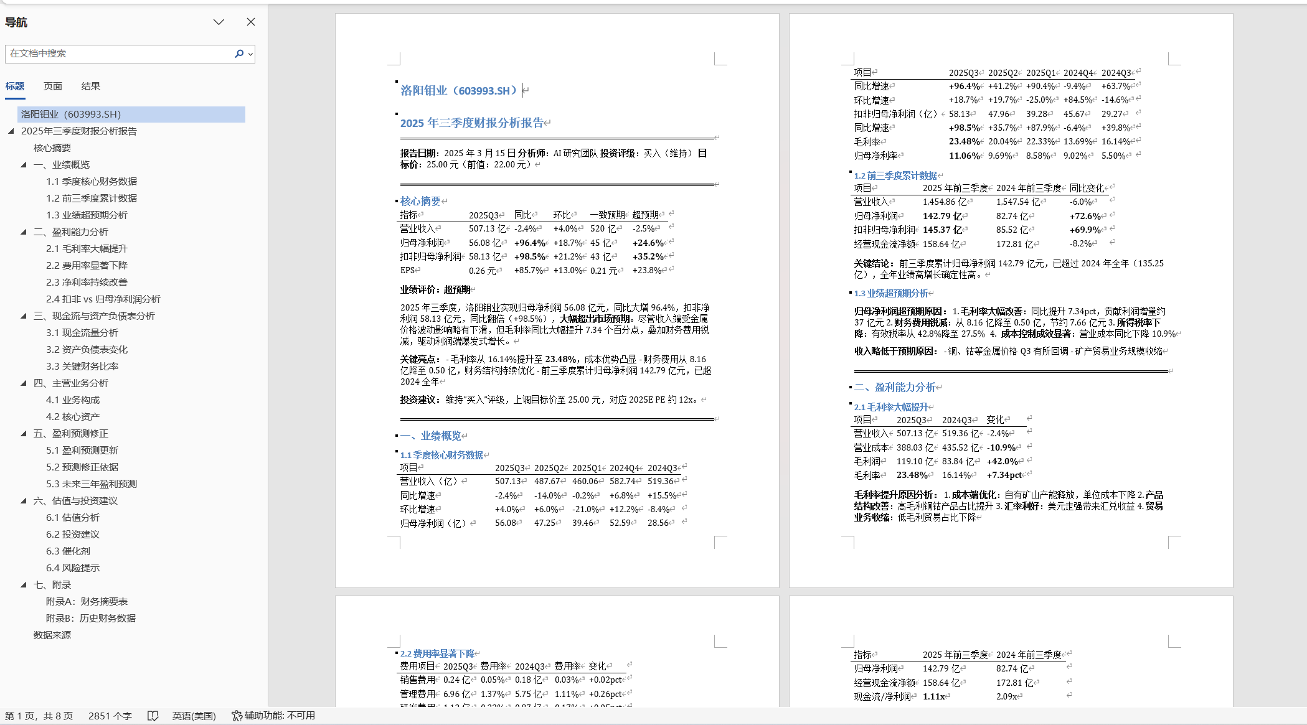Go to 5.1 盈利预测更新 heading
Image resolution: width=1307 pixels, height=725 pixels.
pos(82,450)
